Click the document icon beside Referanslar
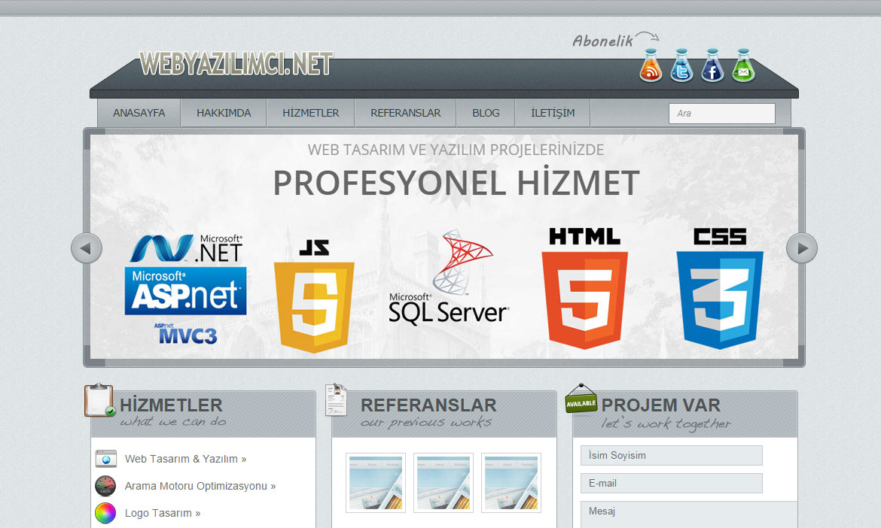Image resolution: width=881 pixels, height=528 pixels. [336, 399]
